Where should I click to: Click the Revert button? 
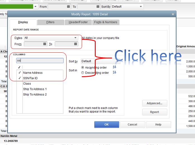[155, 112]
